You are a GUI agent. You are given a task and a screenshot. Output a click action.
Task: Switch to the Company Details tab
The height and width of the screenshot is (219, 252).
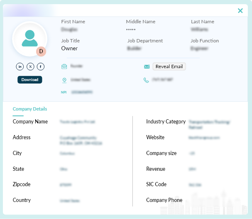click(x=30, y=109)
